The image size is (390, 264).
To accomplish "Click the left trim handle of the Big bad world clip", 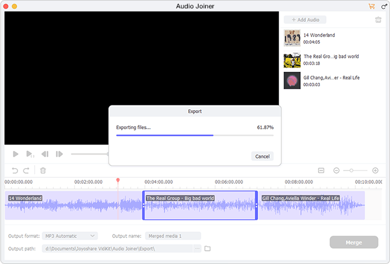I will 143,205.
